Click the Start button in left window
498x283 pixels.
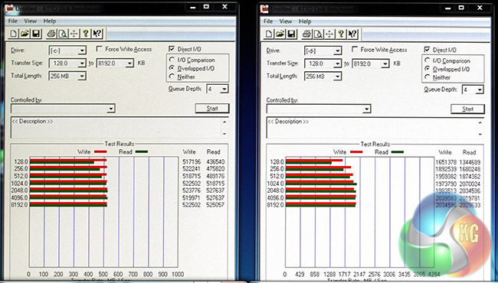(211, 109)
